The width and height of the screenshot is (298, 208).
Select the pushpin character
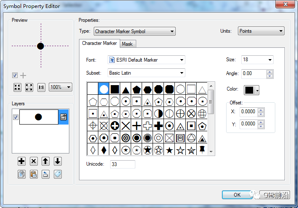point(202,150)
